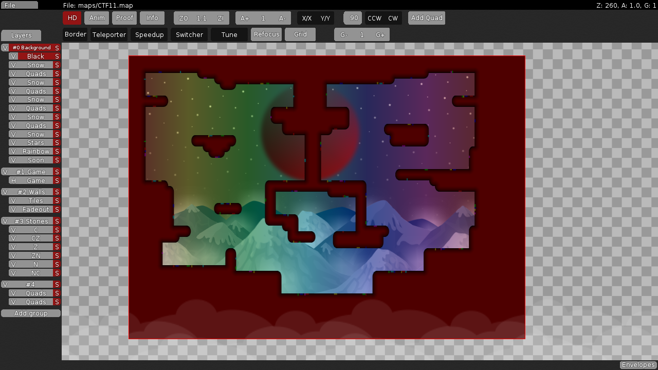
Task: Increase animation speed with A+
Action: (x=245, y=18)
